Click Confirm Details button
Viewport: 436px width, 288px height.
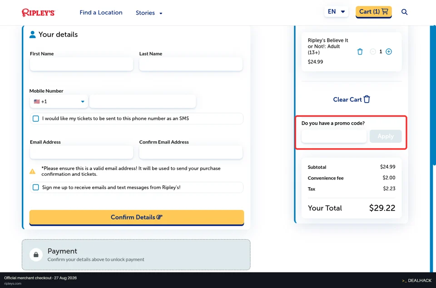[137, 218]
